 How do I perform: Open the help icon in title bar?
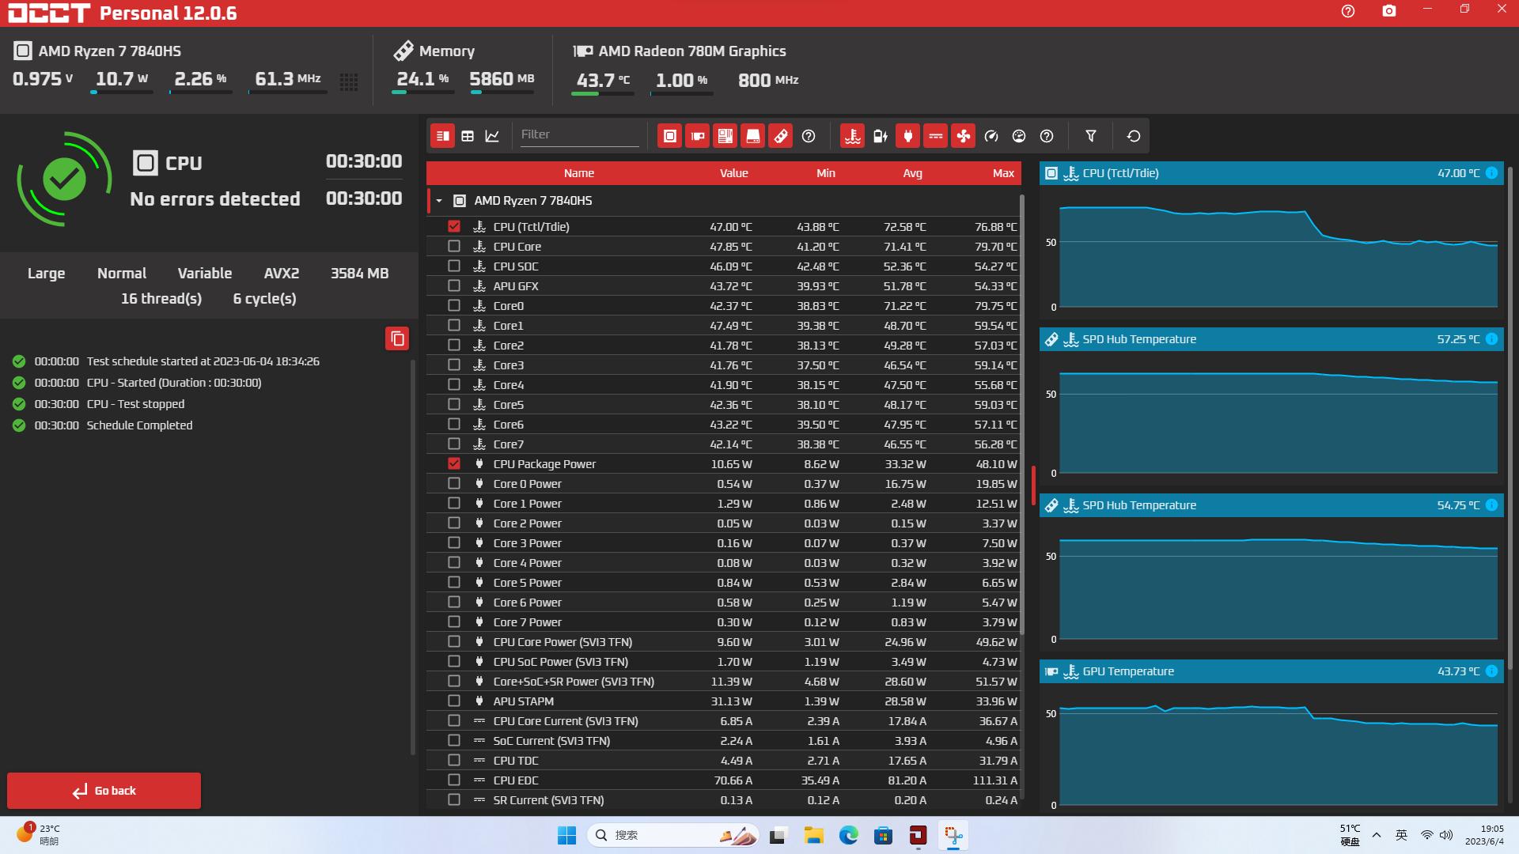[x=1348, y=11]
